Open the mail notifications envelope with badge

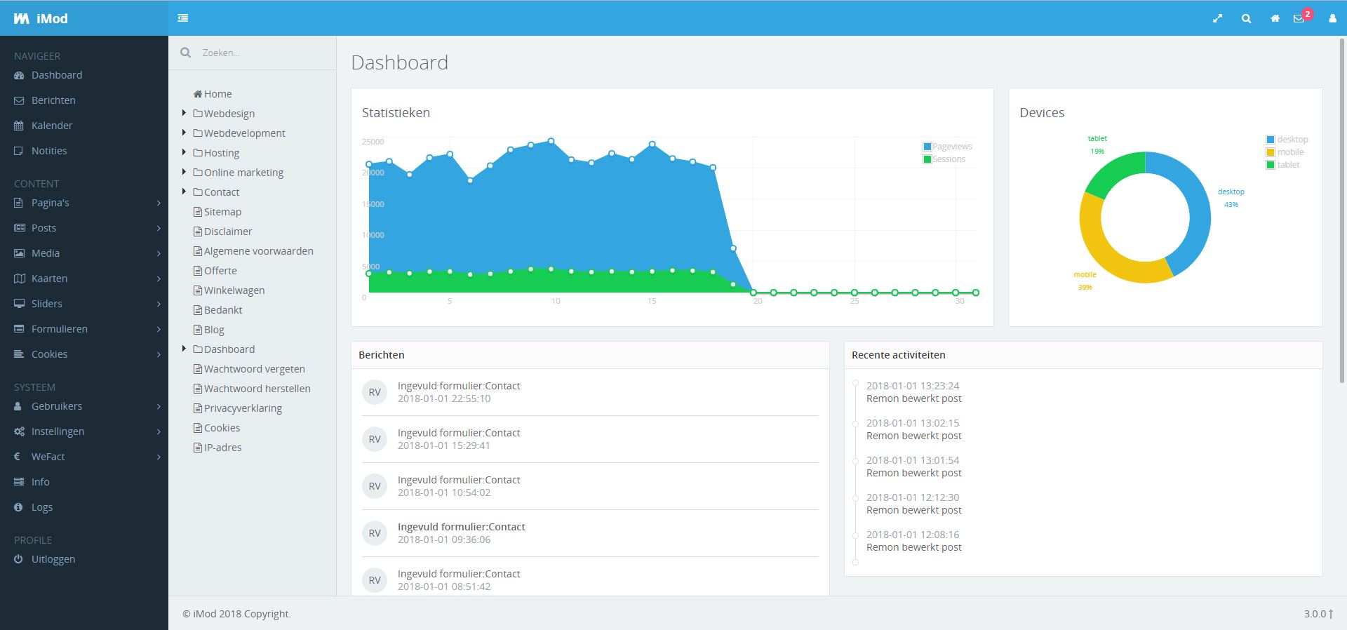point(1302,17)
